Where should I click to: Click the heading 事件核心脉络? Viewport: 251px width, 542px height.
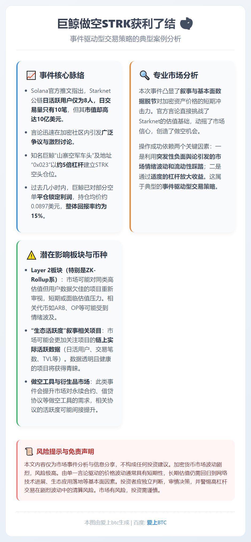(62, 75)
